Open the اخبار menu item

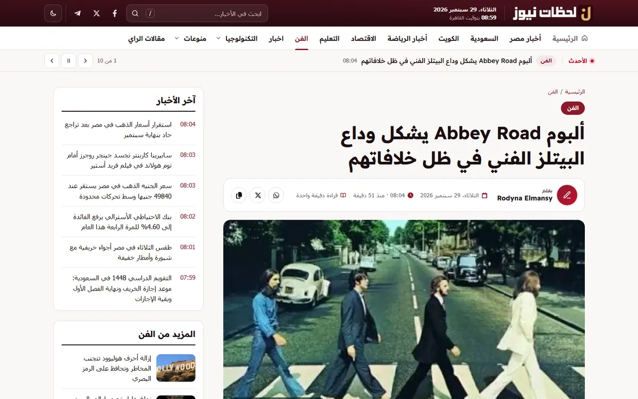[276, 38]
